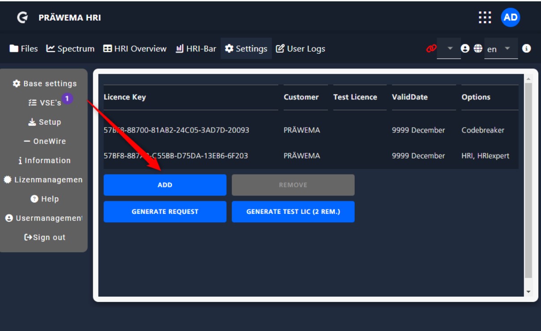Open Usermanagement in the sidebar
541x331 pixels.
point(44,218)
